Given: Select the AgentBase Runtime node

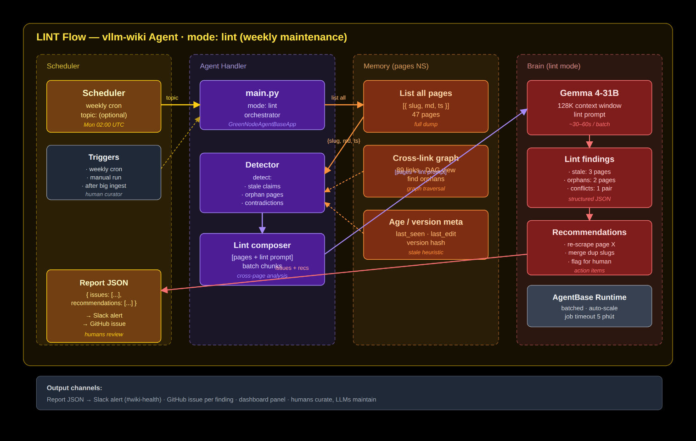Looking at the screenshot, I should click(x=589, y=306).
